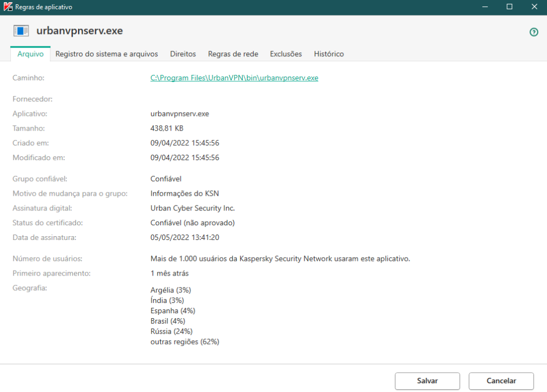Click the Fornecedor label

(32, 99)
